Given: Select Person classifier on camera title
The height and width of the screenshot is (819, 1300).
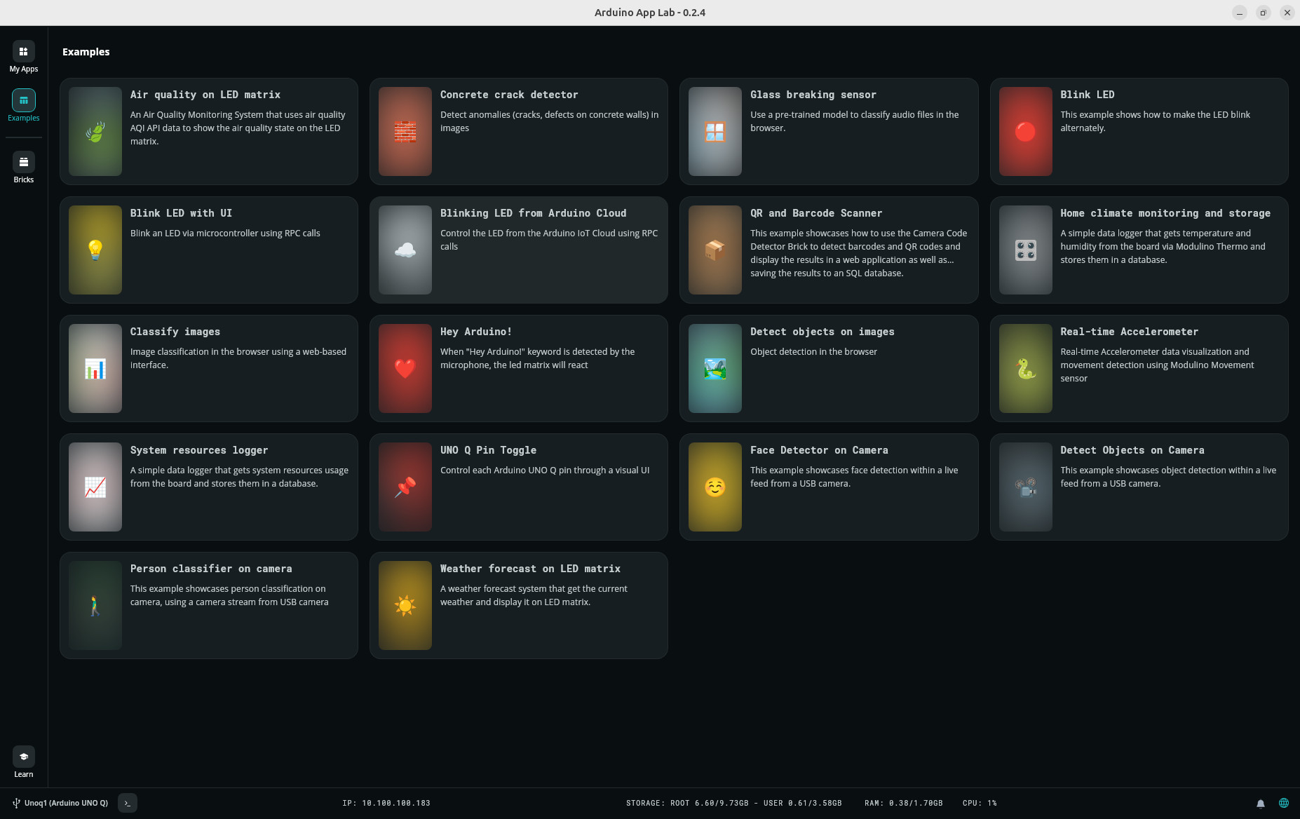Looking at the screenshot, I should [x=211, y=569].
